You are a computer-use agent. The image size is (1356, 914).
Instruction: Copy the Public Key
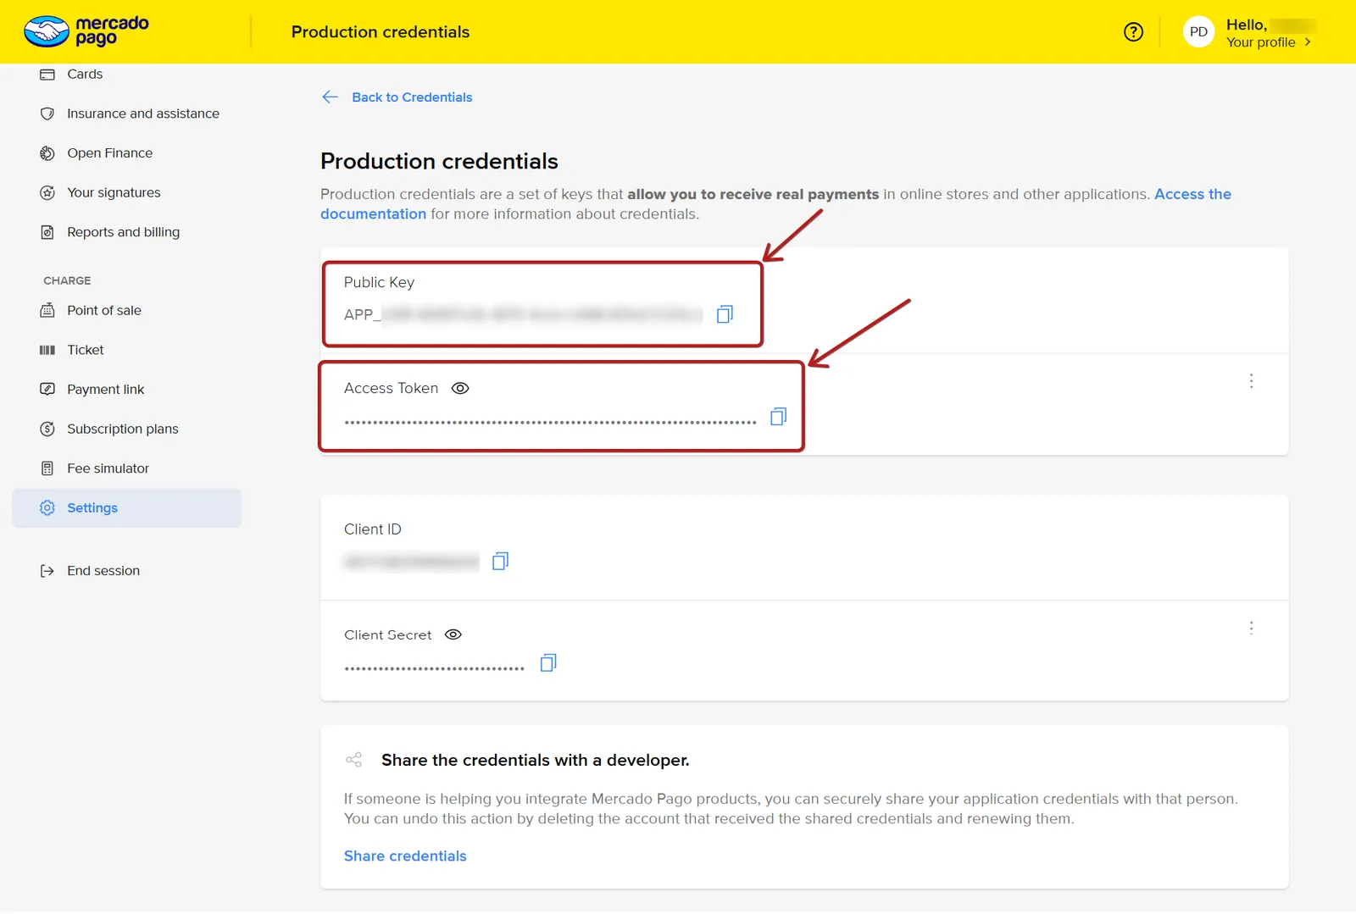725,314
